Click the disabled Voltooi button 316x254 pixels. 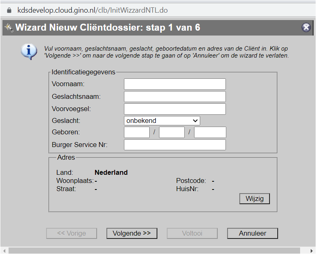point(192,233)
